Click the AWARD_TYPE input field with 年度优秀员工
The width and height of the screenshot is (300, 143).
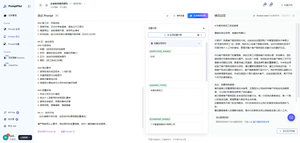click(176, 101)
